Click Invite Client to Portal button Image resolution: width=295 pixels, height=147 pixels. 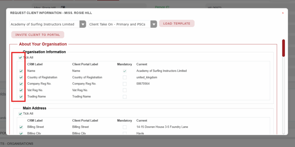(38, 35)
